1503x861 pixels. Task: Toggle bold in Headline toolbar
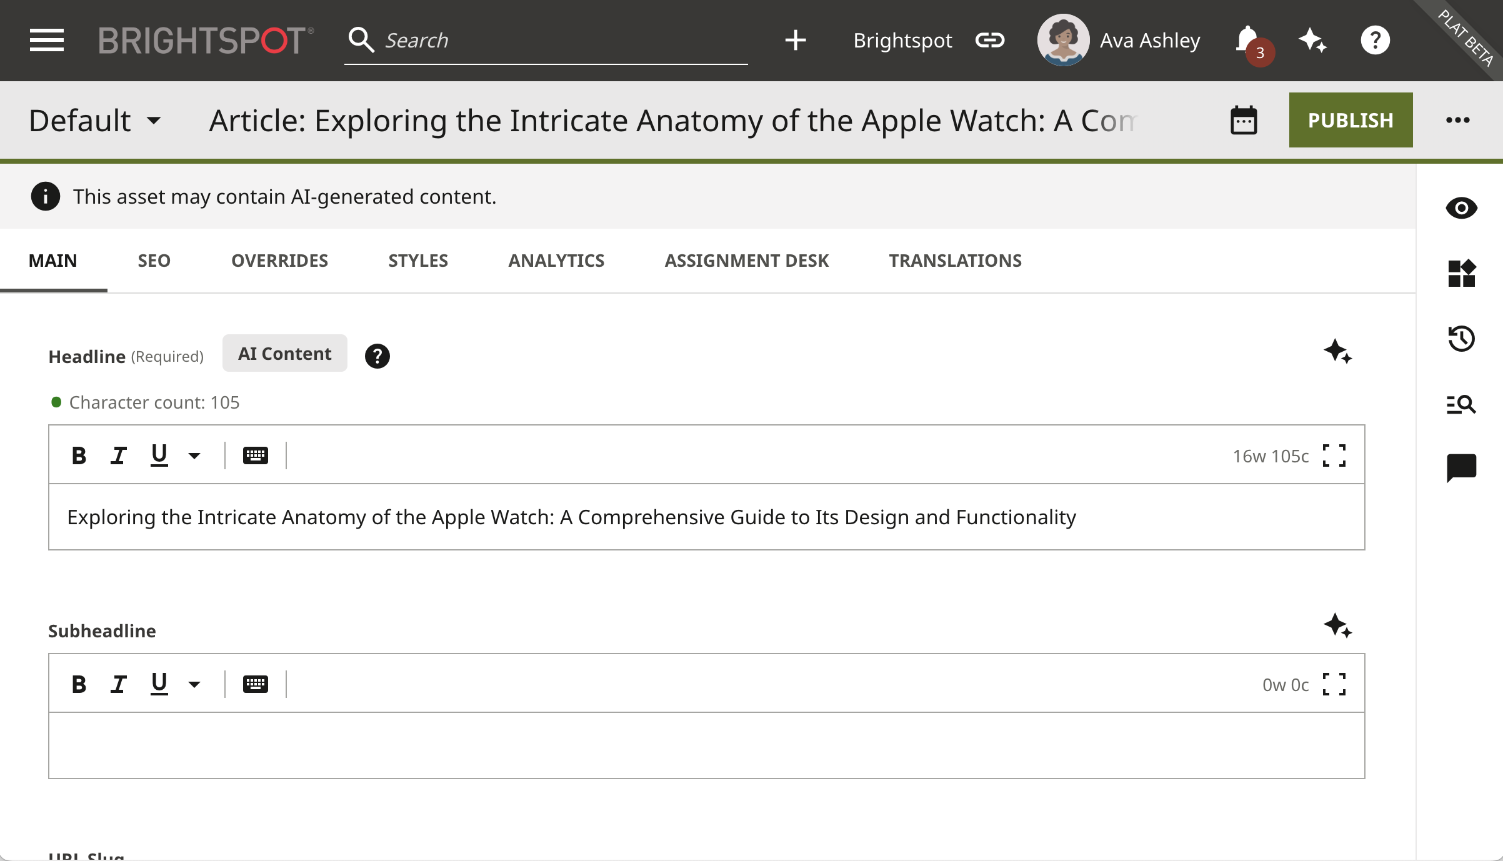pyautogui.click(x=79, y=455)
